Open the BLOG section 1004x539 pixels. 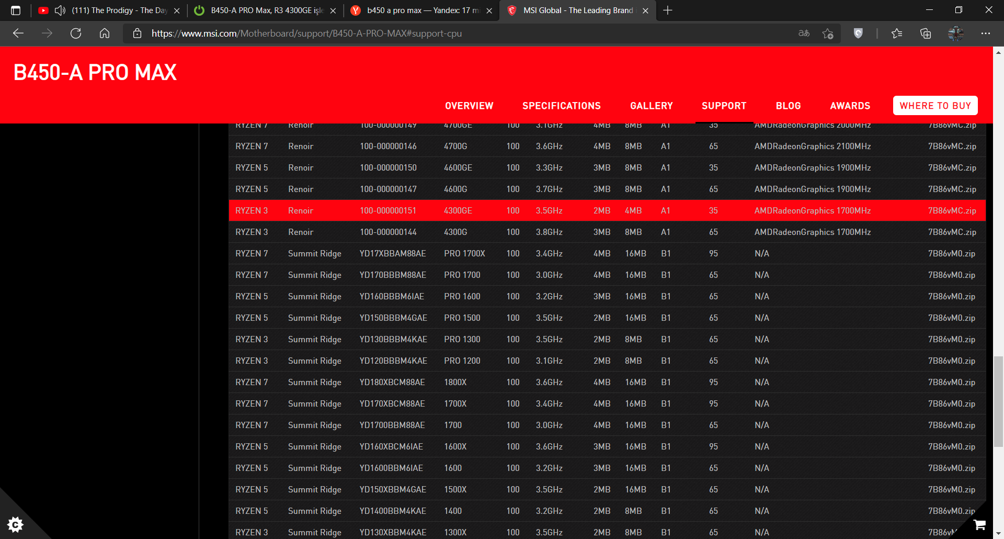click(x=789, y=106)
